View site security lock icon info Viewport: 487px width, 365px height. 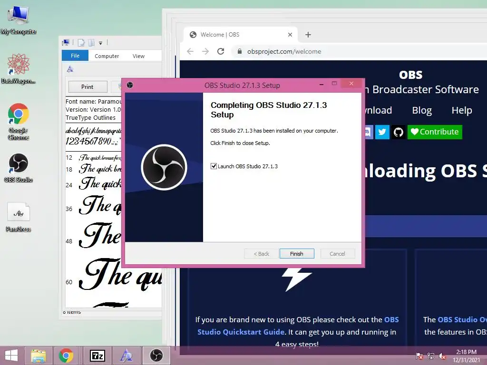tap(240, 51)
